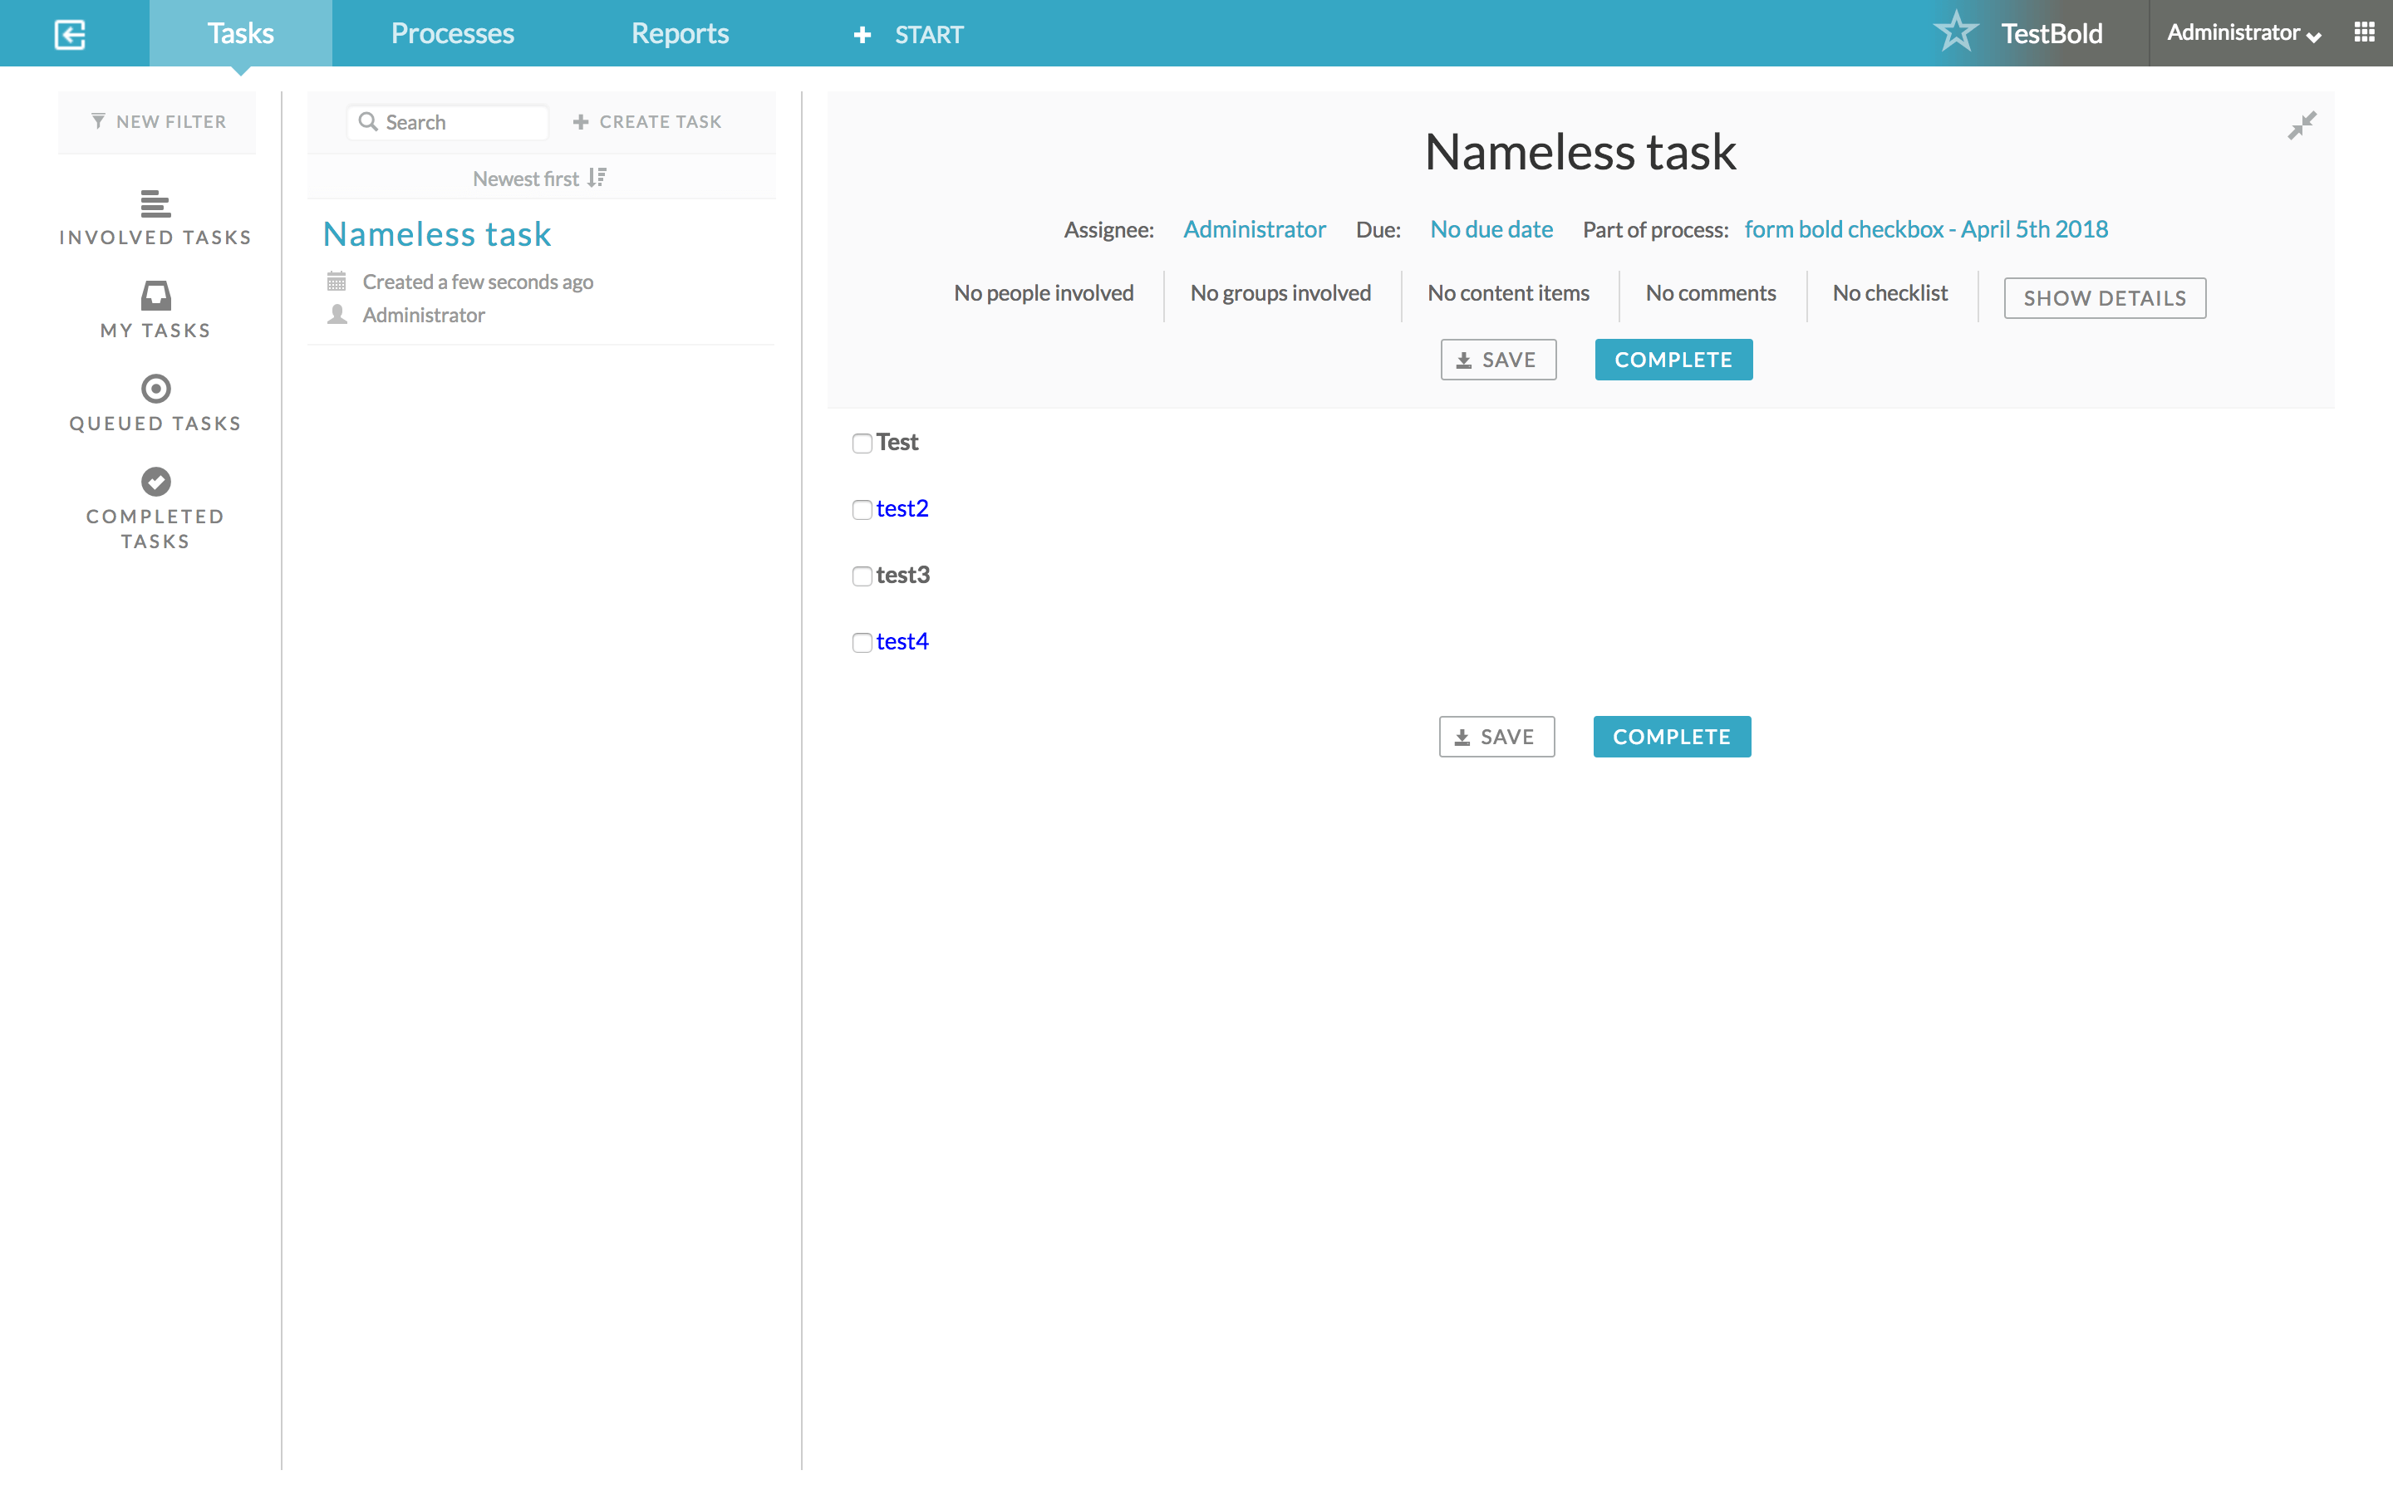The image size is (2393, 1495).
Task: Open the Reports tab
Action: (680, 33)
